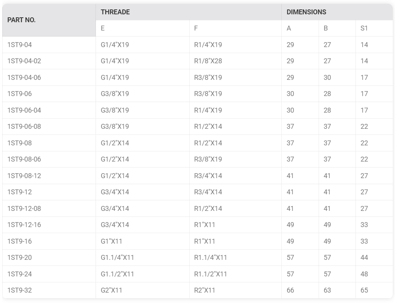Select A value 66 cell
Image resolution: width=395 pixels, height=305 pixels.
[x=290, y=290]
